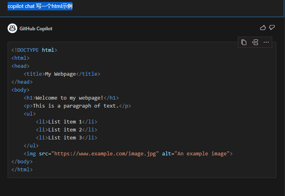Viewport: 285px width, 196px height.
Task: Click the thumbs down unhelpful icon
Action: pos(272,28)
